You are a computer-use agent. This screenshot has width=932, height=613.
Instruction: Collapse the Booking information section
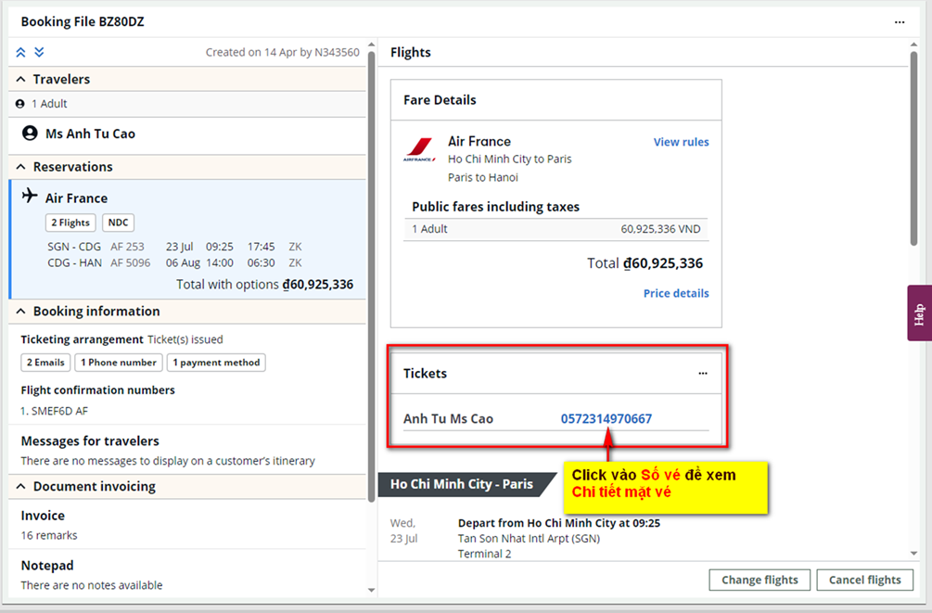click(20, 311)
